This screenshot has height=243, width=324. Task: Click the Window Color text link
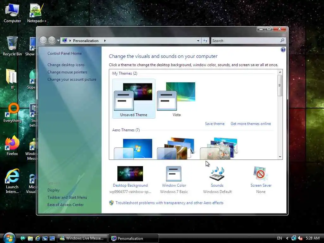coord(174,185)
